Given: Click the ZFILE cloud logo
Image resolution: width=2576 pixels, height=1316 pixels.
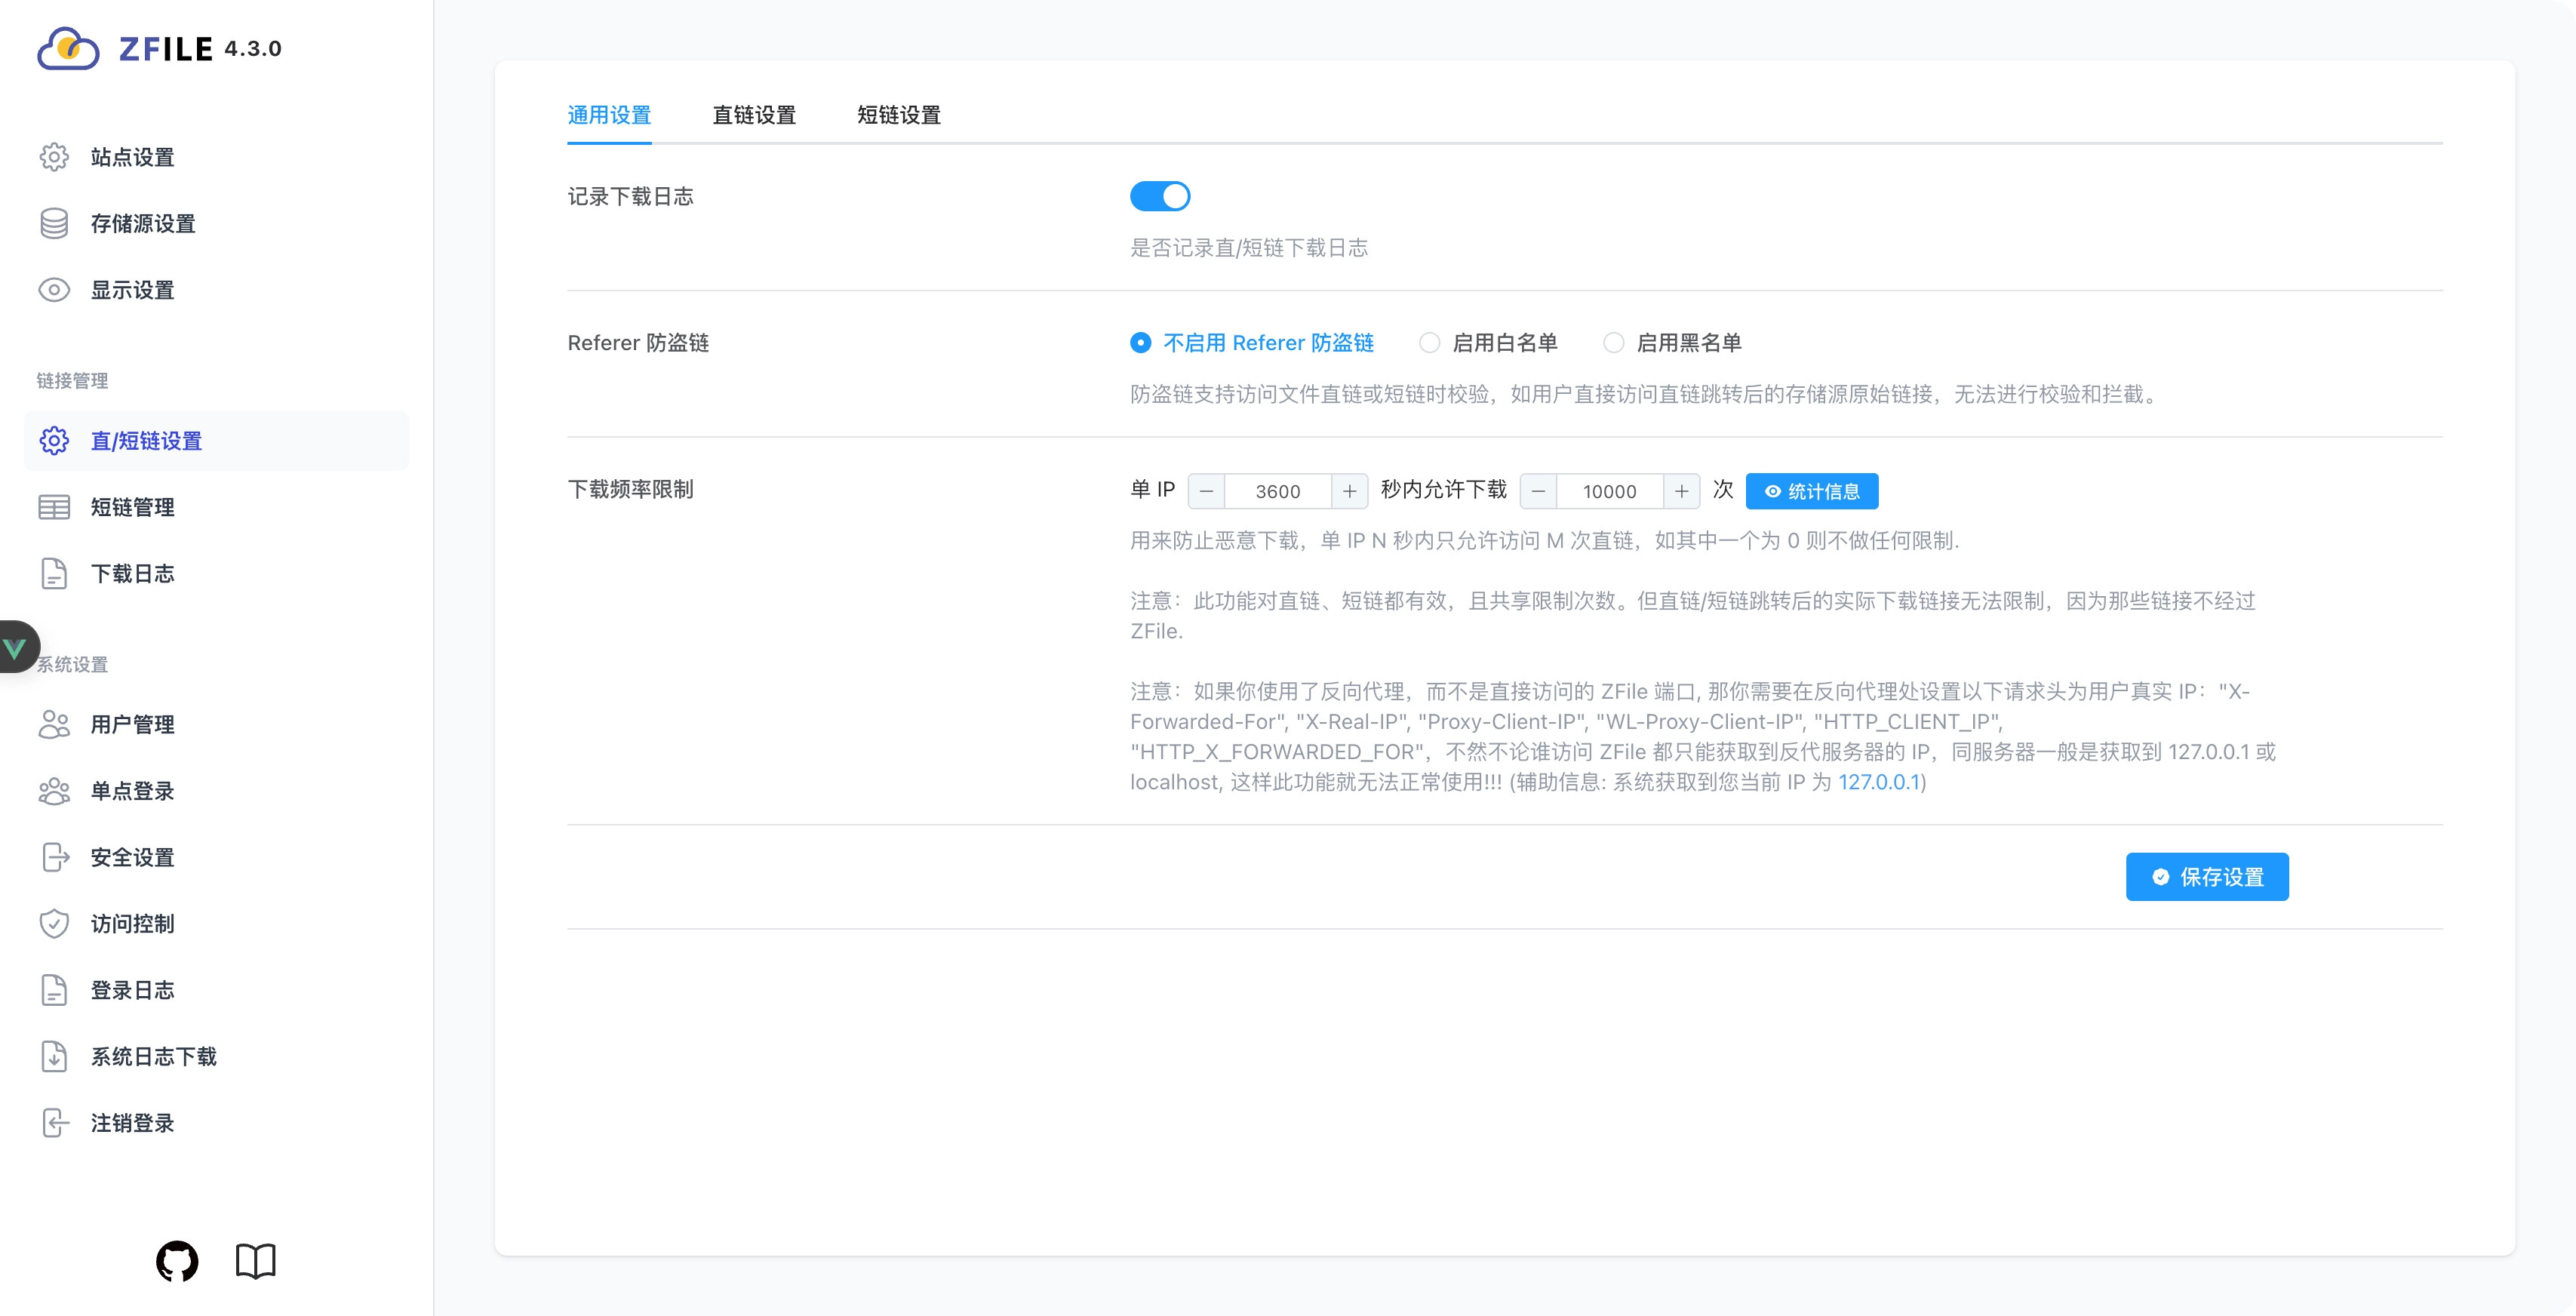Looking at the screenshot, I should (x=68, y=48).
